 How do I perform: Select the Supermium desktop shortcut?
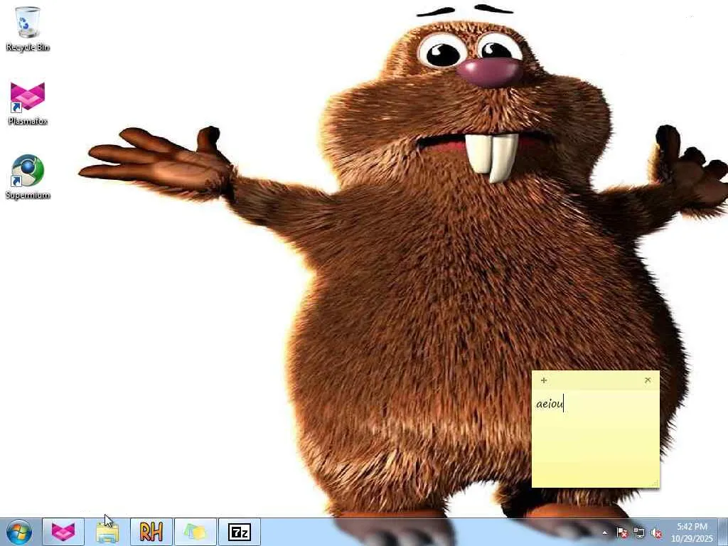(x=28, y=177)
